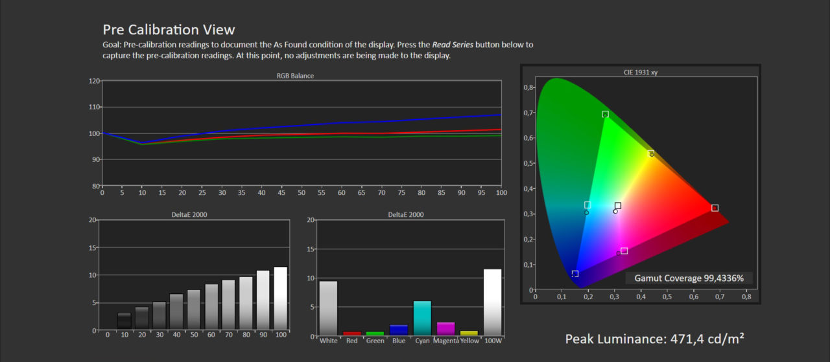This screenshot has height=362, width=830.
Task: Click the cyan target square on CIE chart
Action: pos(587,205)
